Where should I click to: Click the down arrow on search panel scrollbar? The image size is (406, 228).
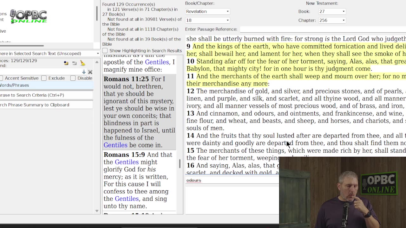(97, 211)
